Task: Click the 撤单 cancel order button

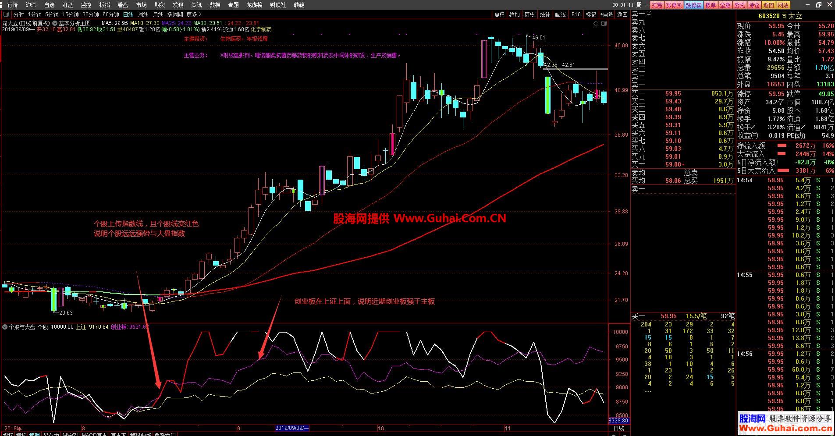Action: pos(711,5)
